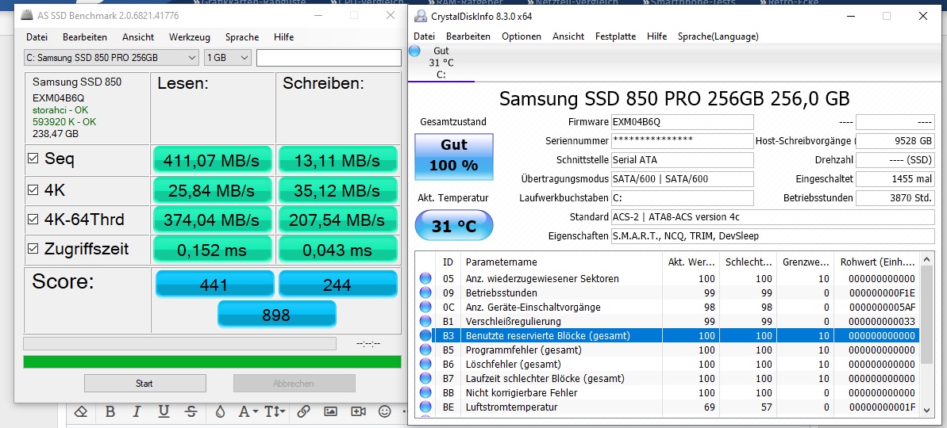
Task: Click the blue status orb above drive C: tab
Action: click(414, 52)
